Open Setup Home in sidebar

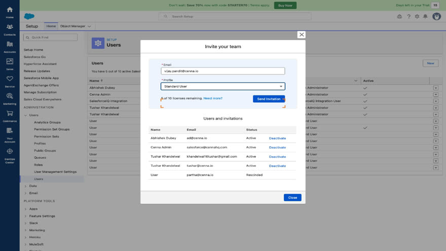[33, 50]
